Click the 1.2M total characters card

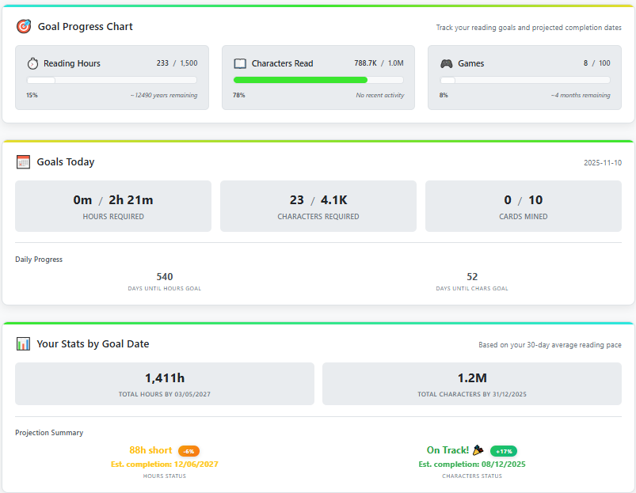471,384
